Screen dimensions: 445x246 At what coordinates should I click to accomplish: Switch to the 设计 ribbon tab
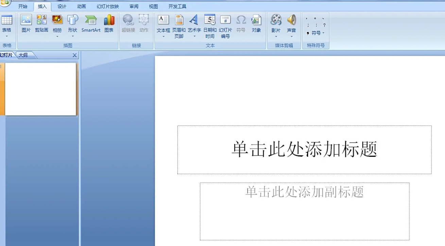click(x=62, y=6)
